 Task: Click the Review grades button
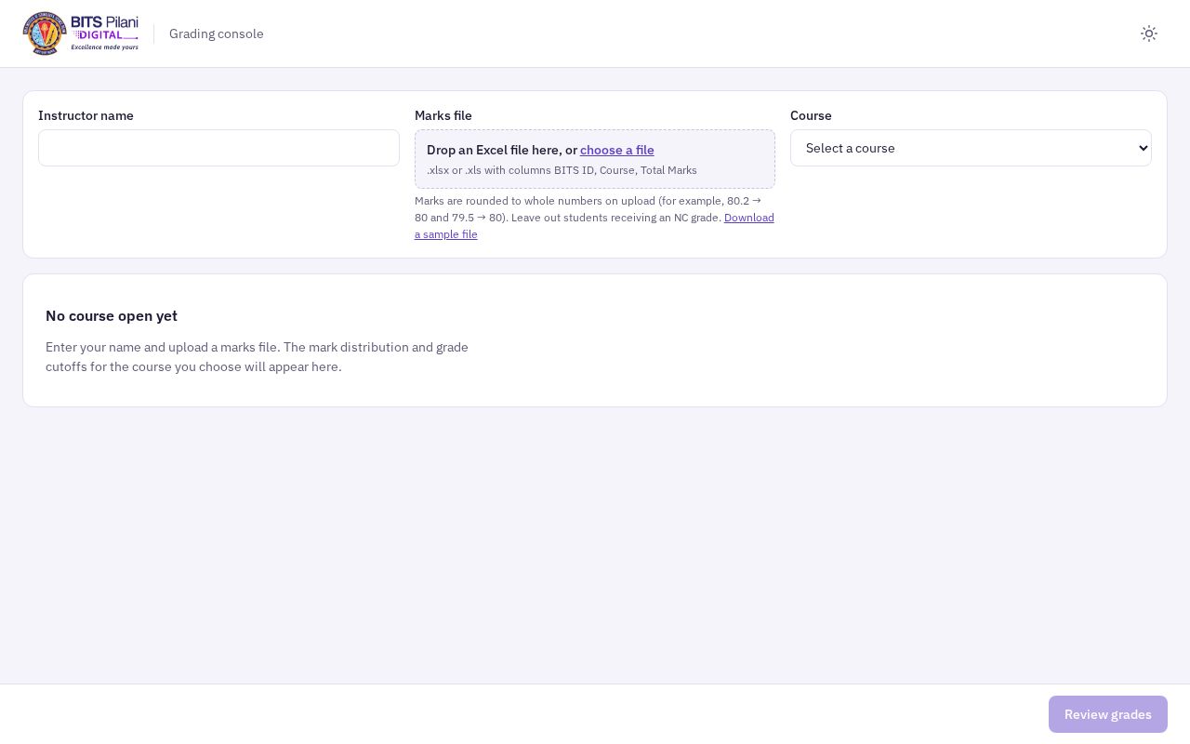click(x=1108, y=714)
